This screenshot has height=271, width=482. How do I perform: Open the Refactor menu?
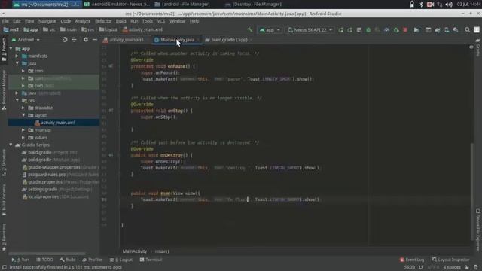point(103,21)
